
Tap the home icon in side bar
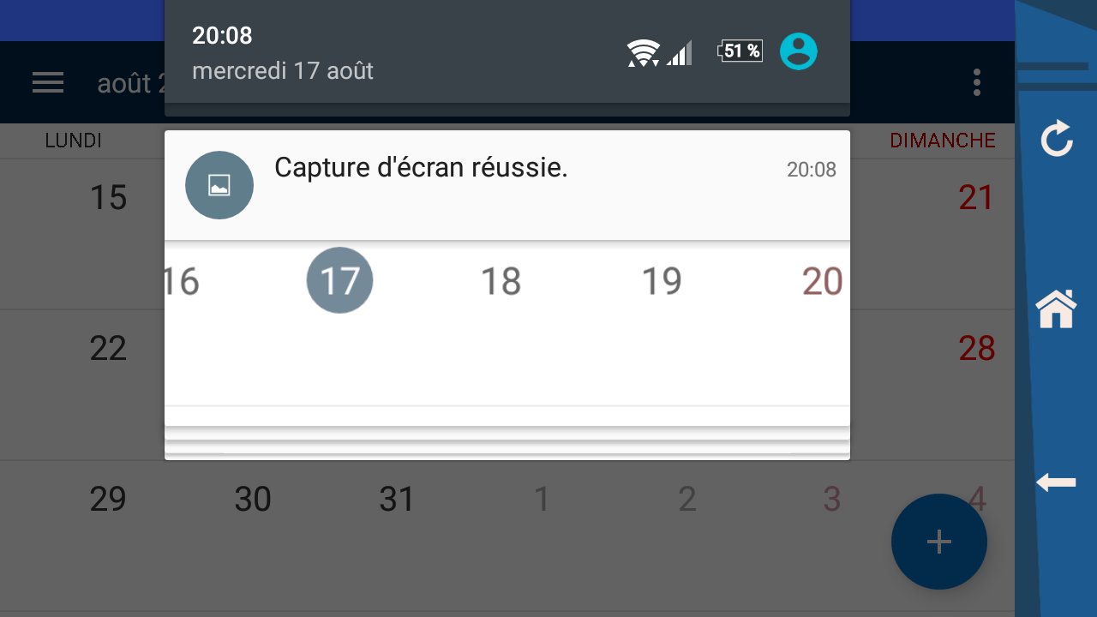(1056, 308)
